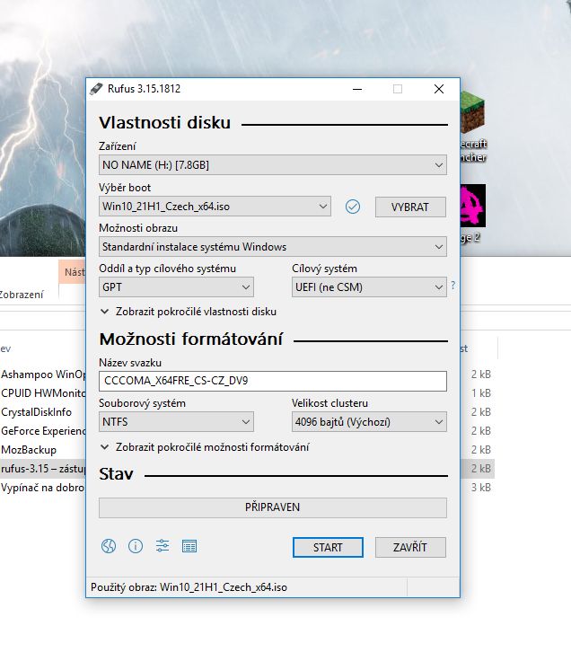Select GeForce Experience file in Explorer
This screenshot has width=571, height=661.
[x=43, y=431]
